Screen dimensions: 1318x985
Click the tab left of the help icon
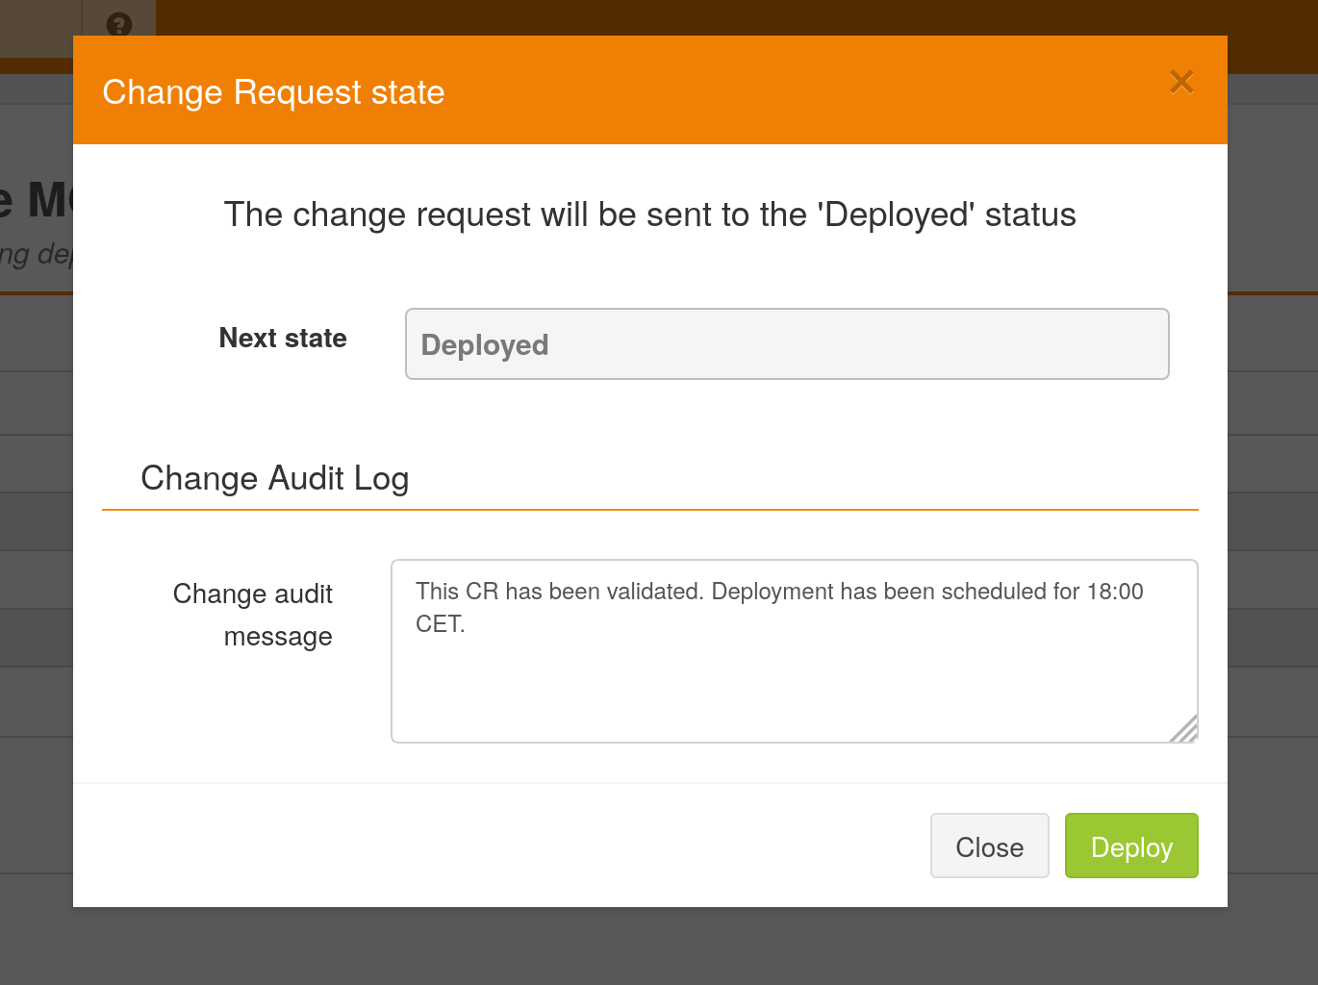coord(40,27)
